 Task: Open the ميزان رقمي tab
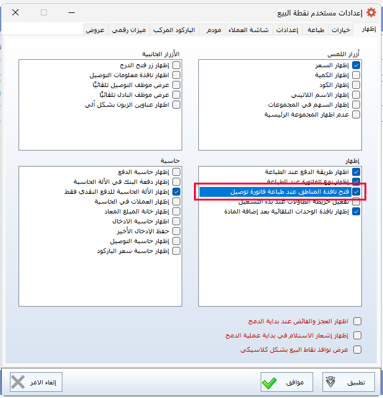[x=129, y=30]
